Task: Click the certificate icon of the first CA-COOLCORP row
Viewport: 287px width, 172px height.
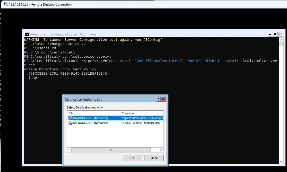Action: coord(71,118)
